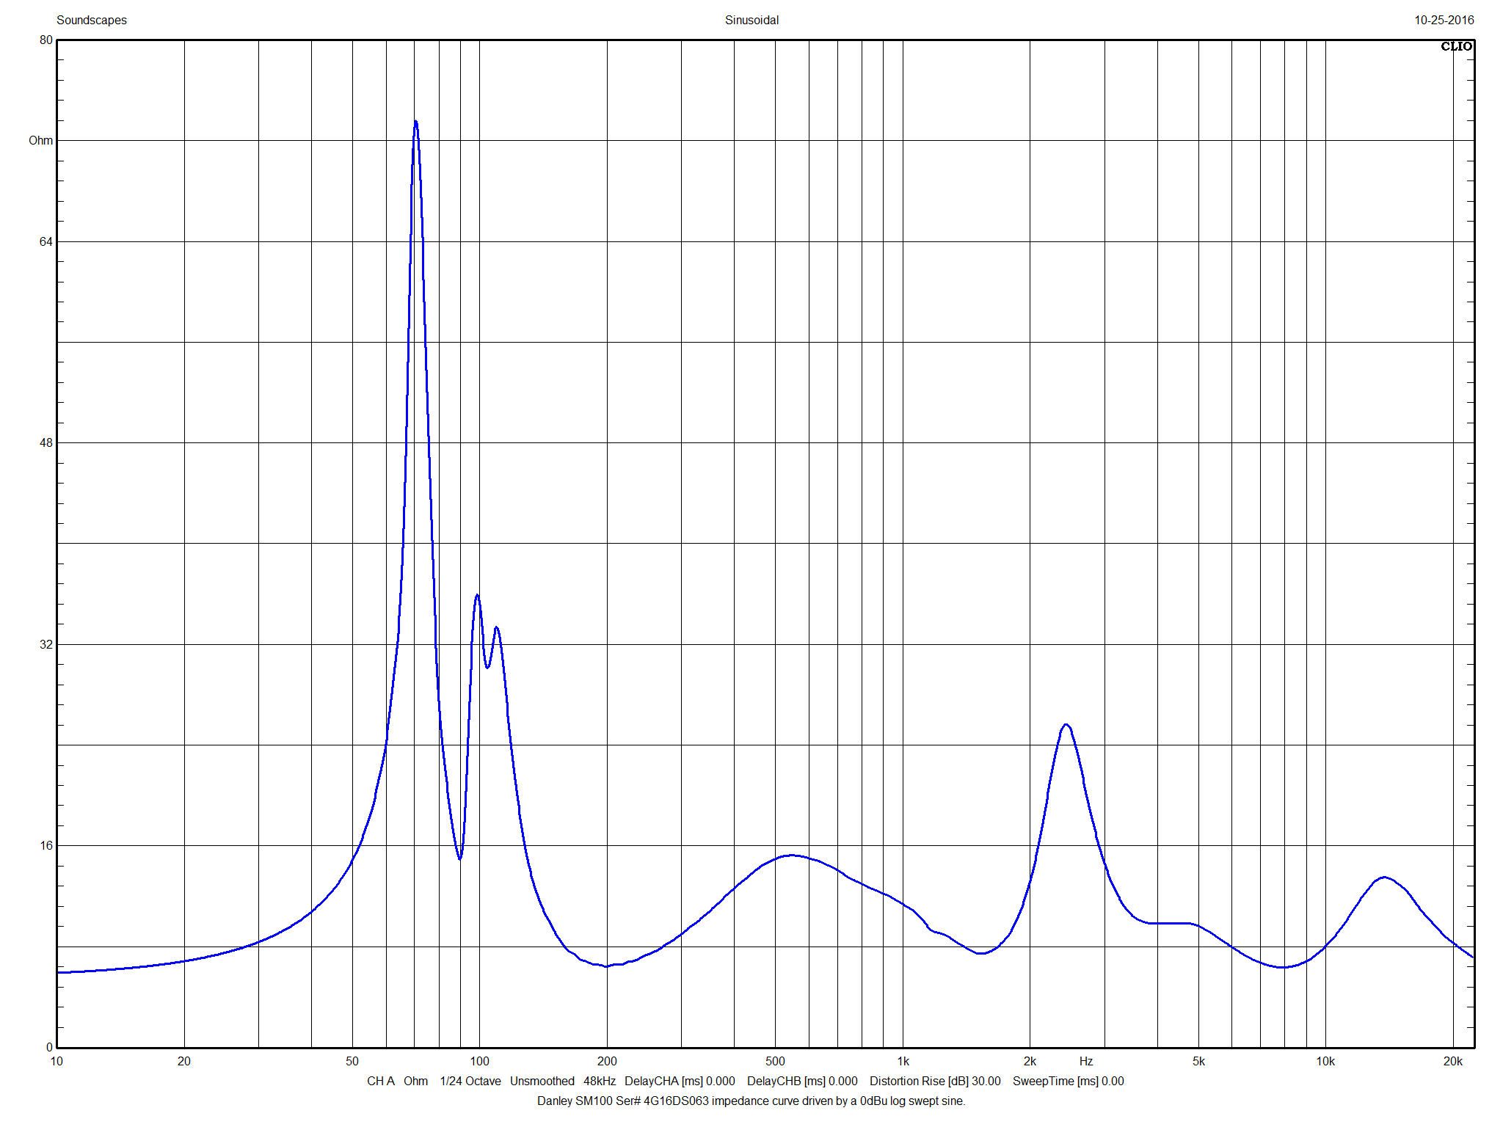The width and height of the screenshot is (1503, 1127).
Task: Click the 0 label on the Y axis
Action: (50, 1047)
